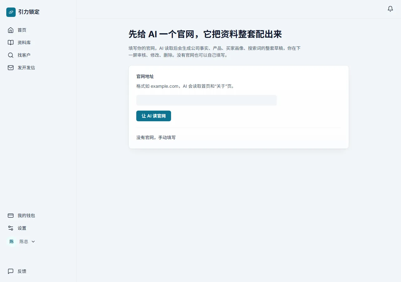Click the description paragraph starting 填写你的官网

pyautogui.click(x=215, y=52)
